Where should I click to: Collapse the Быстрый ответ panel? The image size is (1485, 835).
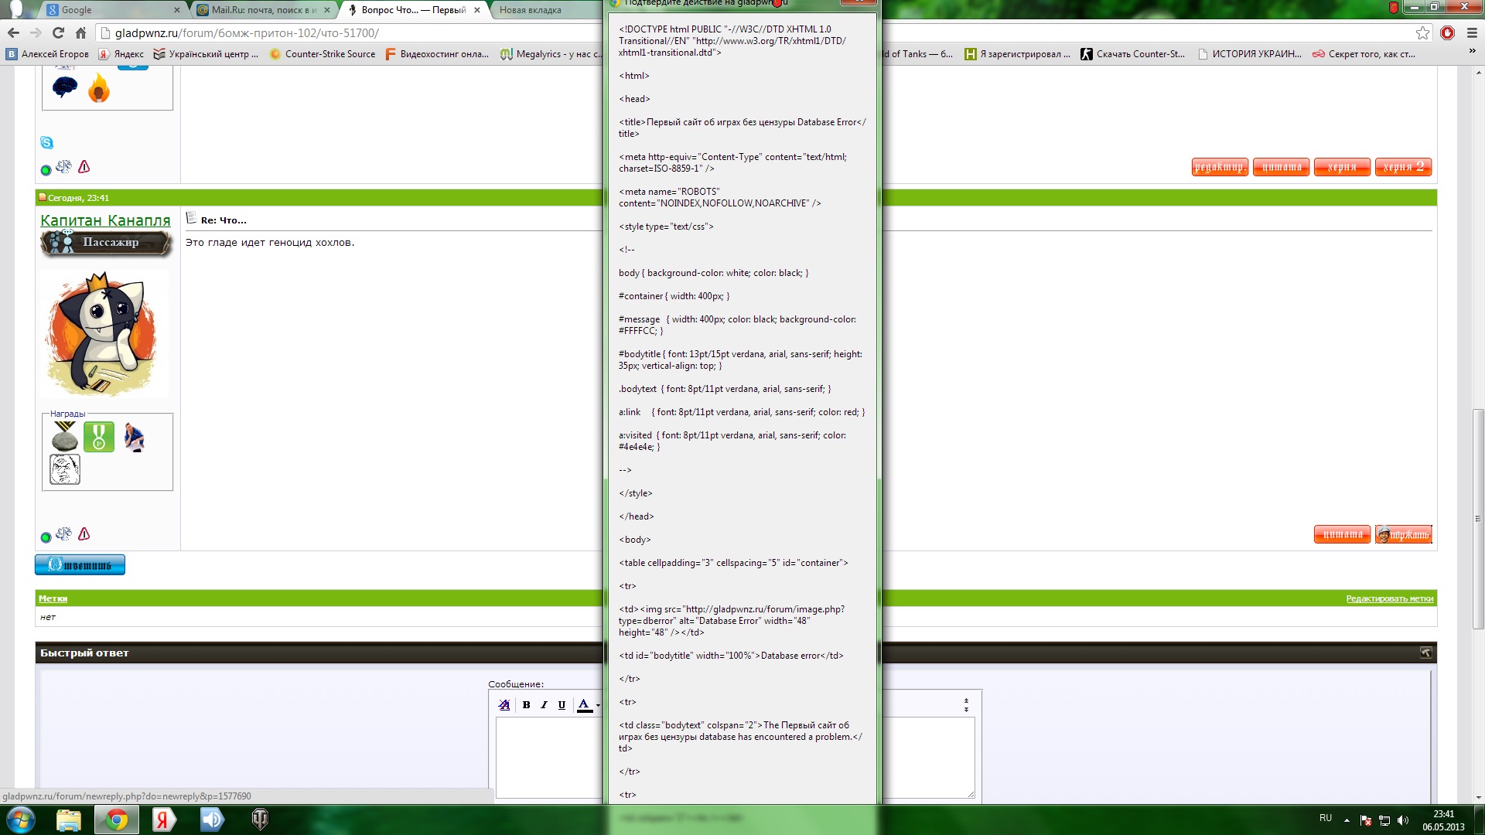coord(1425,653)
